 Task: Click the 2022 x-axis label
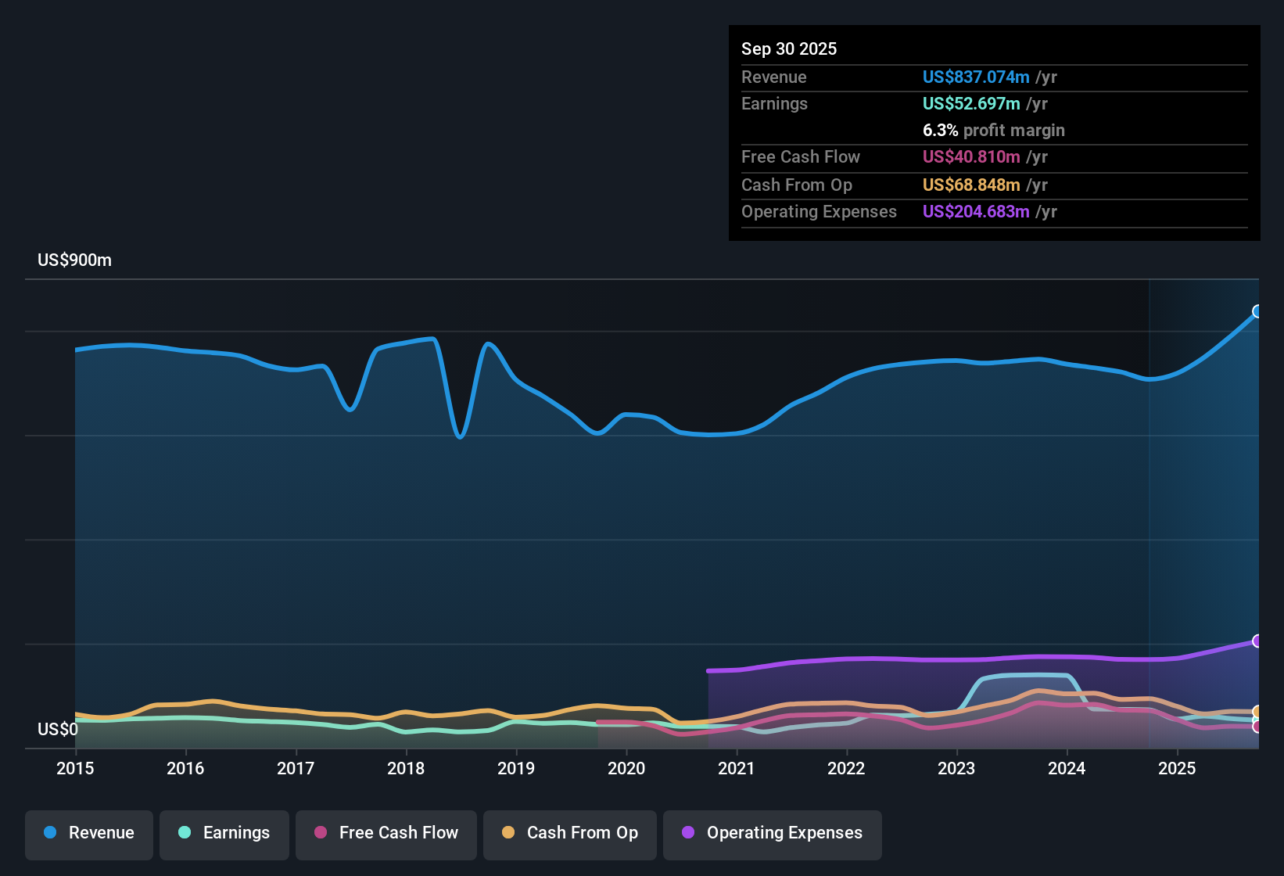[x=846, y=768]
